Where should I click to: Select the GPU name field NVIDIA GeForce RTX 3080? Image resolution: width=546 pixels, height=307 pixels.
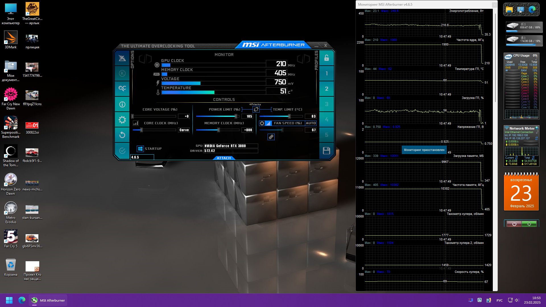(x=231, y=146)
